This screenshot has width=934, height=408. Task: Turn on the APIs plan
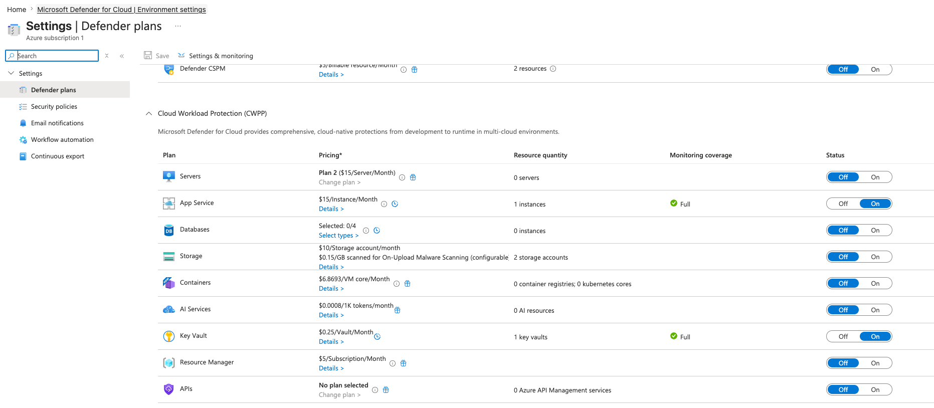pyautogui.click(x=875, y=389)
